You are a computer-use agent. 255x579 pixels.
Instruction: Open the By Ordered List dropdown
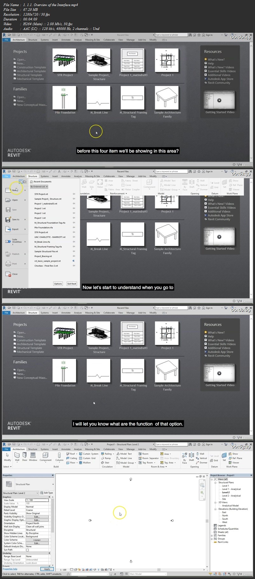tap(39, 187)
